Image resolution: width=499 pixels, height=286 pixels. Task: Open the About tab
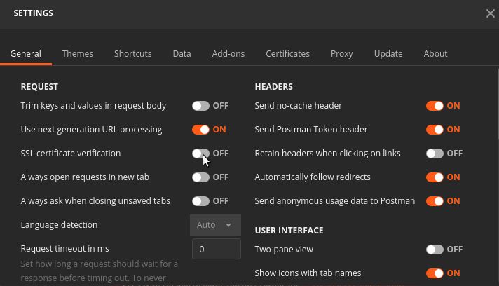pos(435,54)
